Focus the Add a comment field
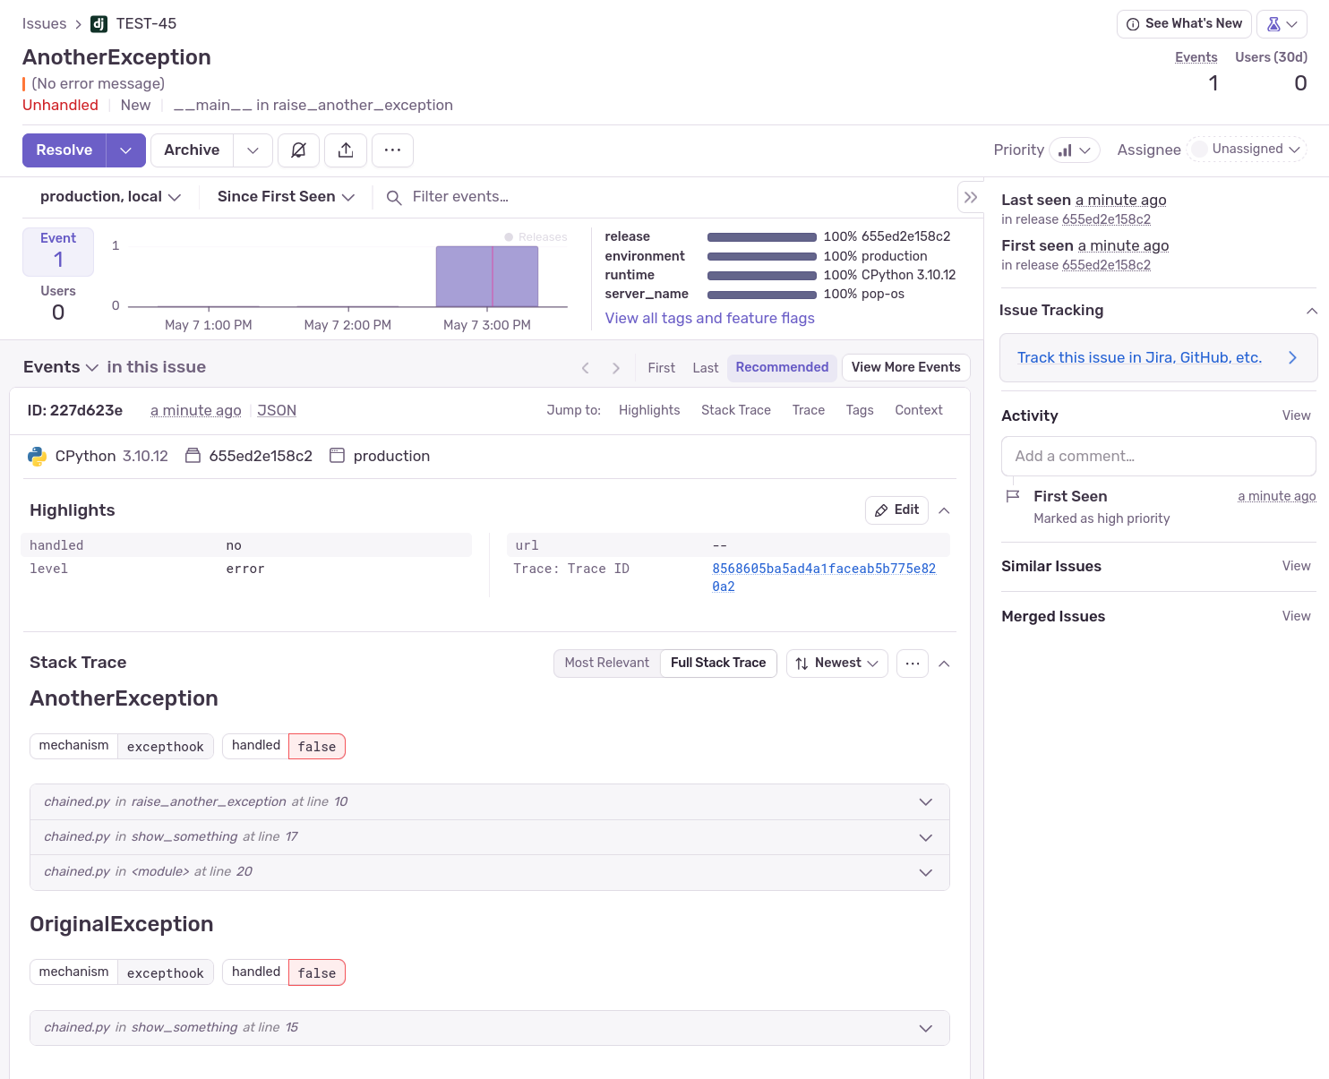Screen dimensions: 1329x1079 [1159, 457]
